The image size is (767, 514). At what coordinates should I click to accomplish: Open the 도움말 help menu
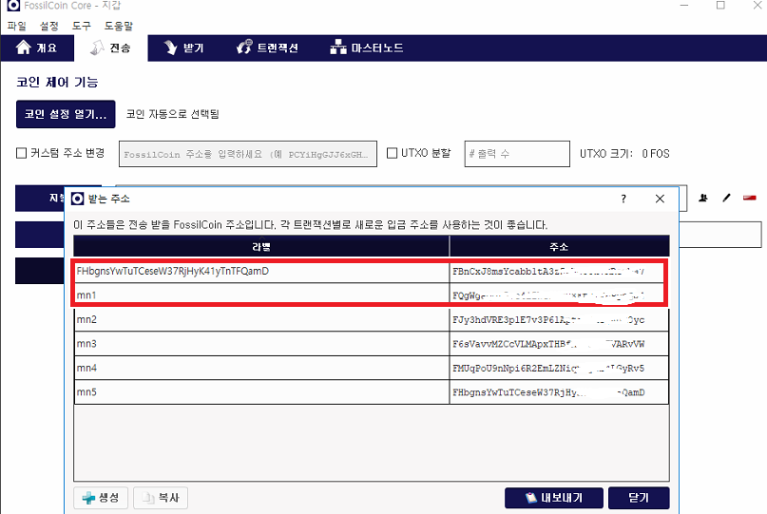coord(119,26)
